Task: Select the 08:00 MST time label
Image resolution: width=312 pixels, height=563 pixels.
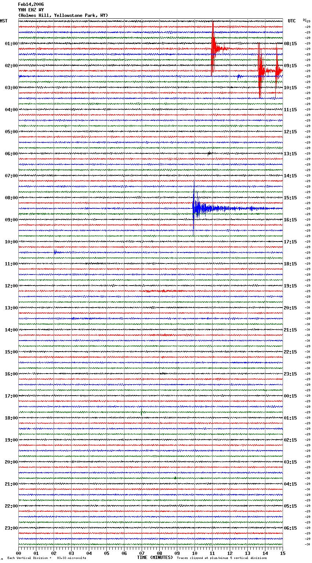Action: click(11, 198)
